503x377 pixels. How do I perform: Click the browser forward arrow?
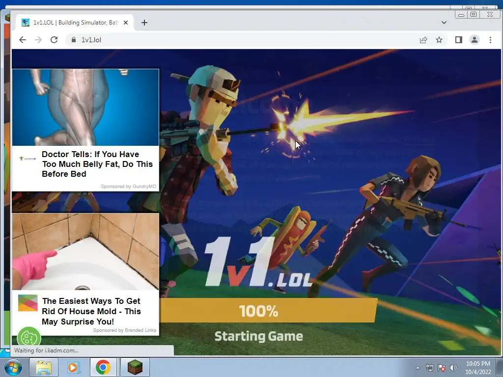(38, 40)
